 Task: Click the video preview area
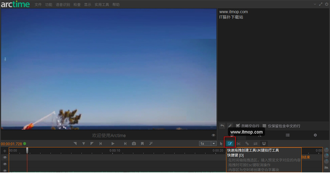click(x=108, y=69)
